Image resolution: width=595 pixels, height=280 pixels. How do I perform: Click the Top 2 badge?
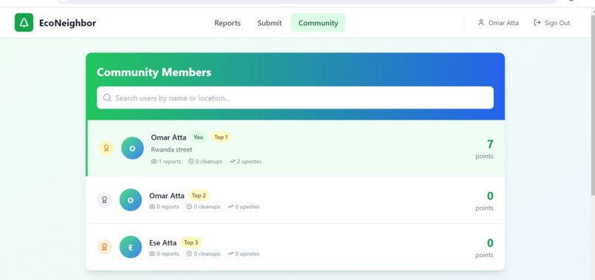[199, 196]
